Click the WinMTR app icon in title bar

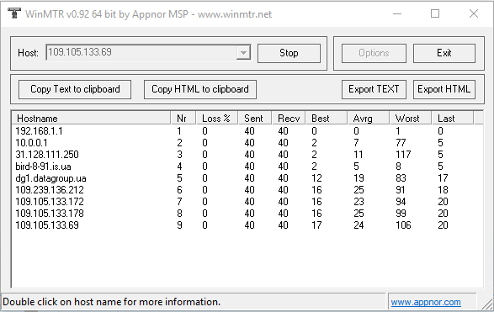[x=13, y=13]
